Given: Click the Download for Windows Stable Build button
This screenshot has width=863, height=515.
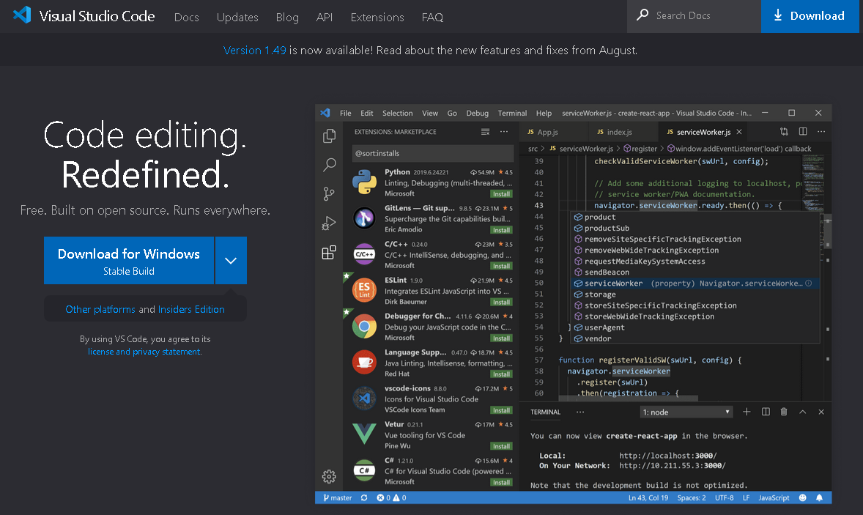Looking at the screenshot, I should pyautogui.click(x=129, y=260).
